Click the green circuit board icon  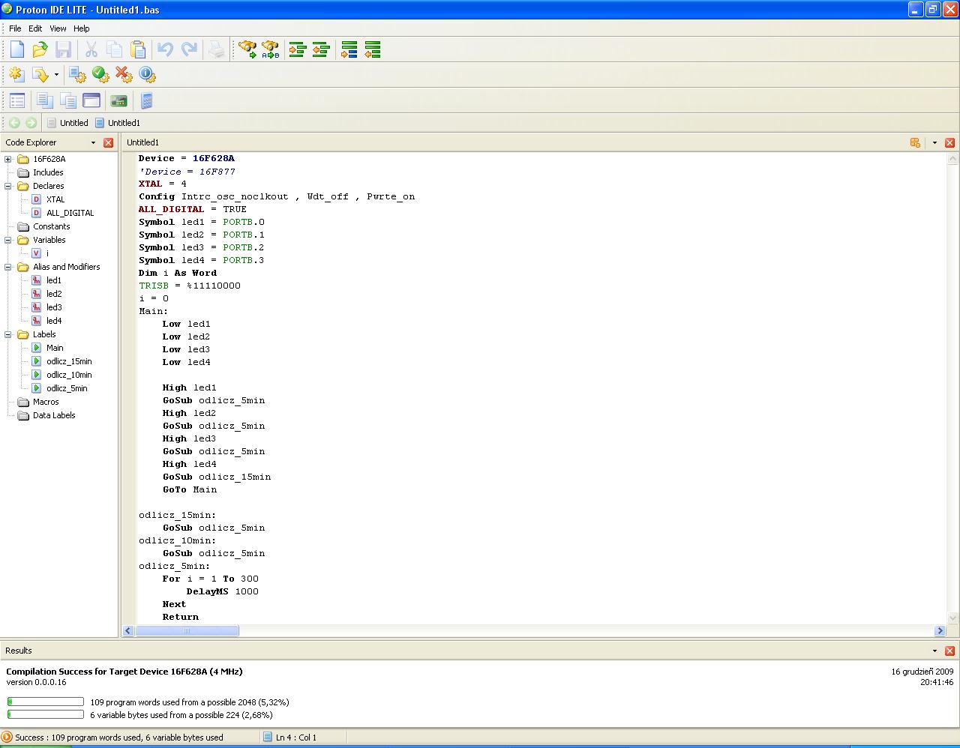pyautogui.click(x=118, y=100)
